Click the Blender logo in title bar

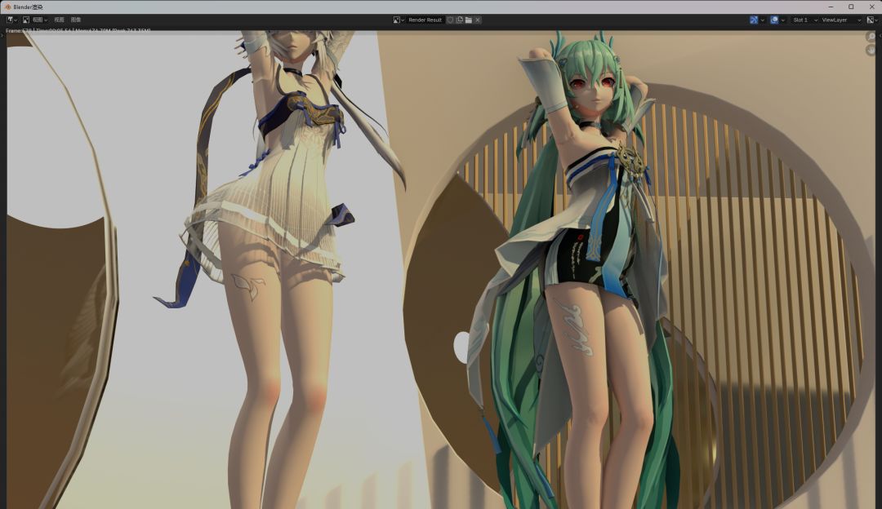coord(8,7)
